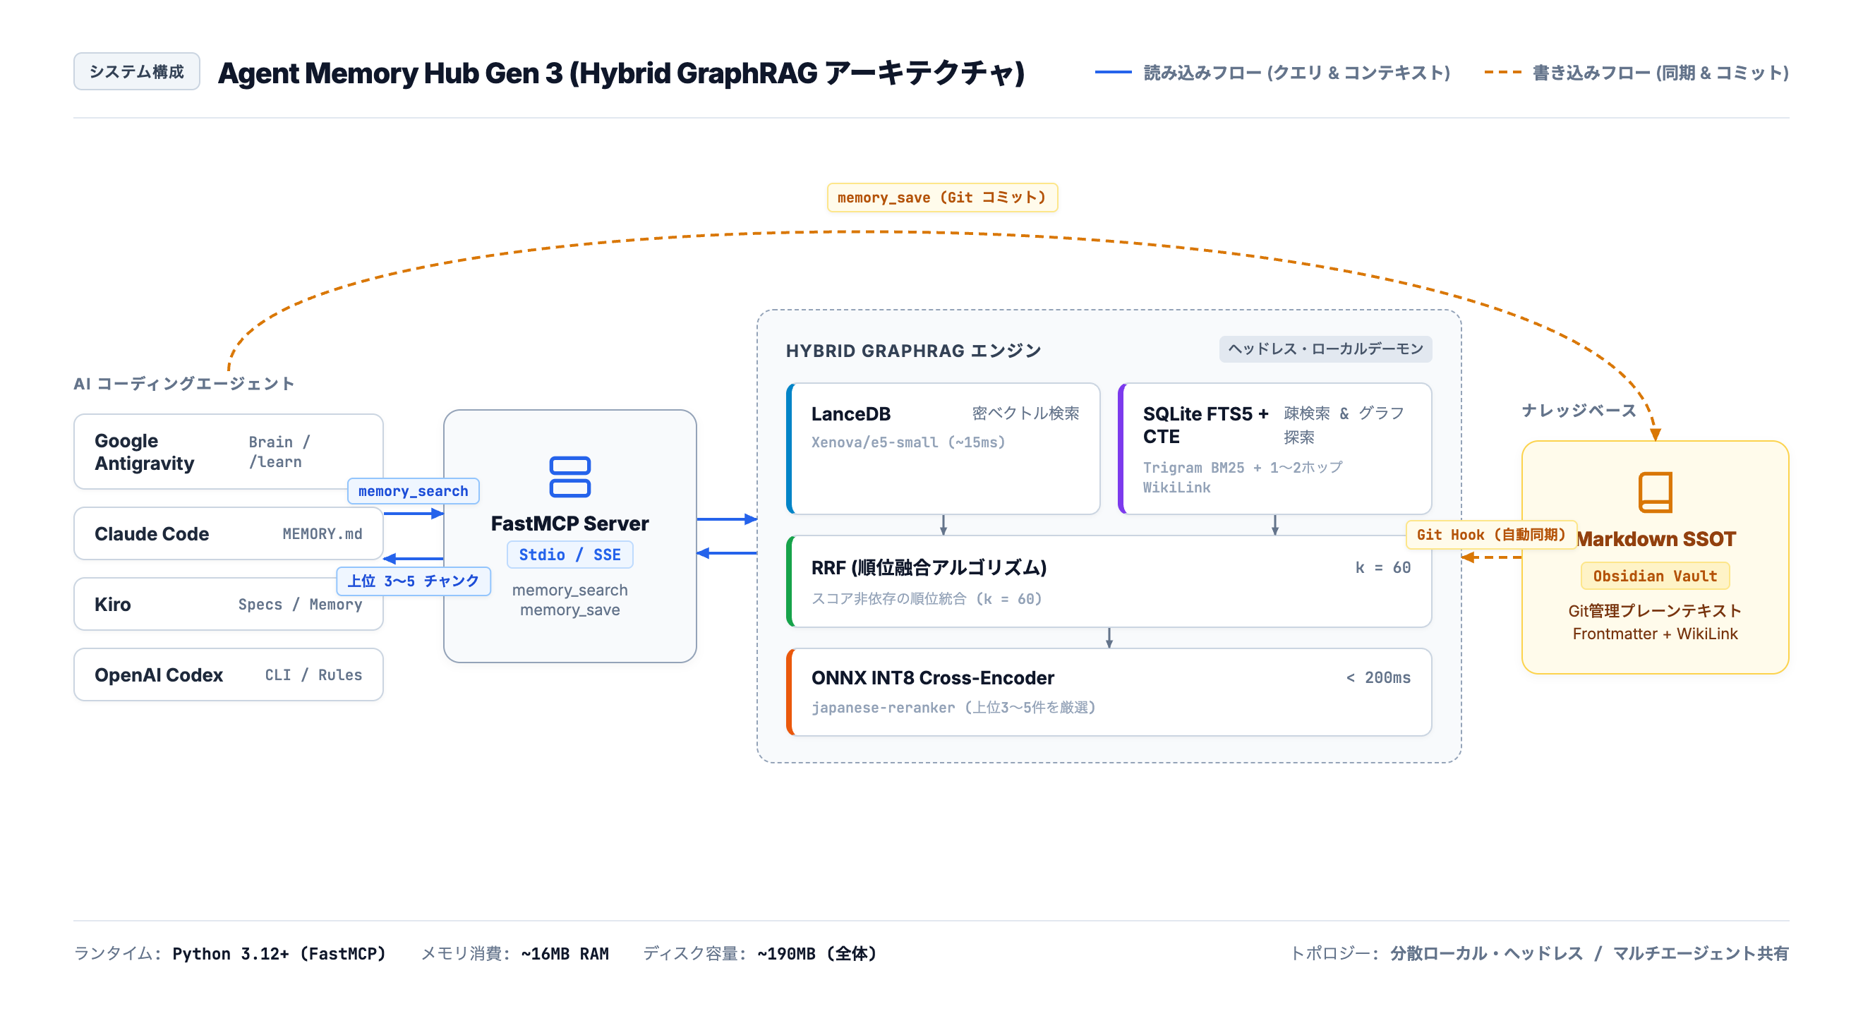
Task: Select the OpenAI Codex agent card
Action: 229,675
